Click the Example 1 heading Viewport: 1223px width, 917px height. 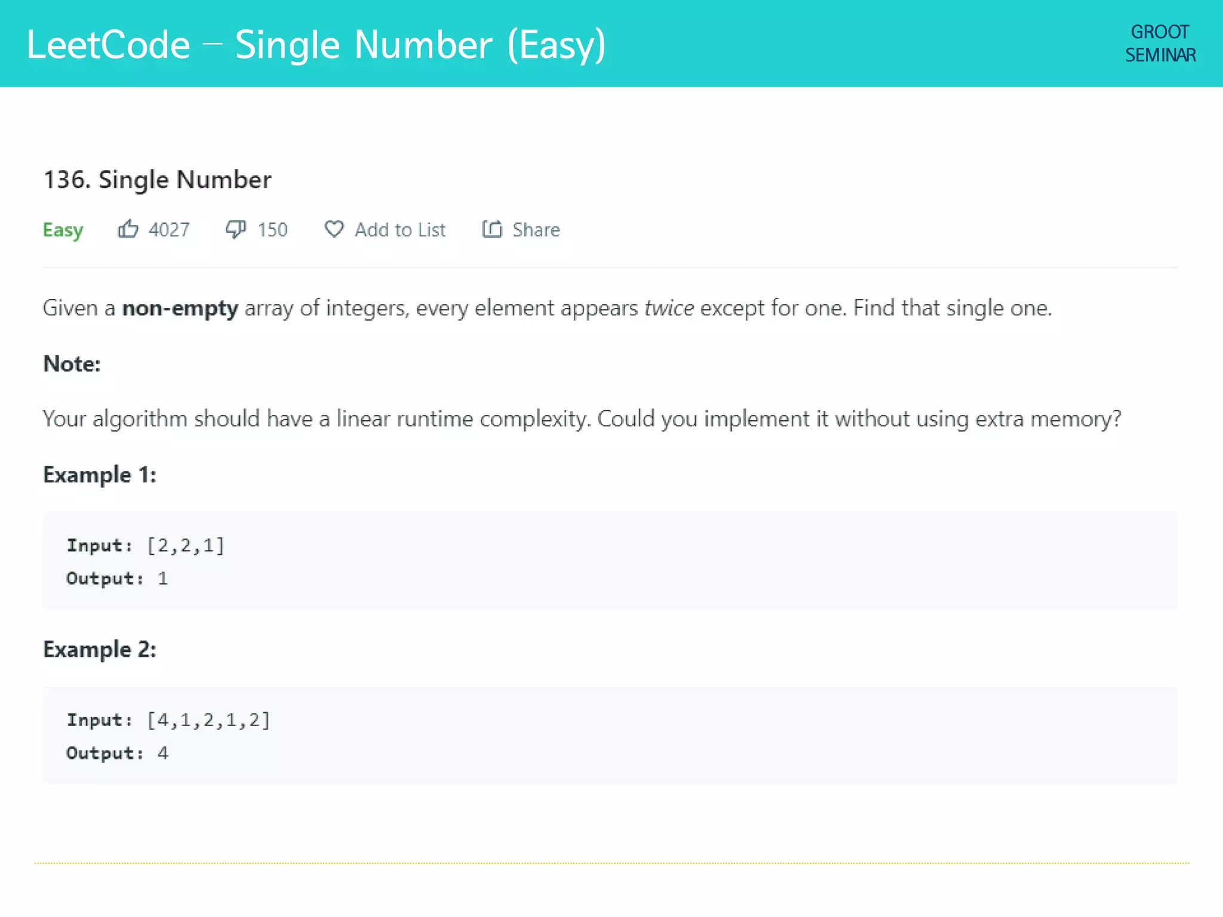[x=99, y=475]
